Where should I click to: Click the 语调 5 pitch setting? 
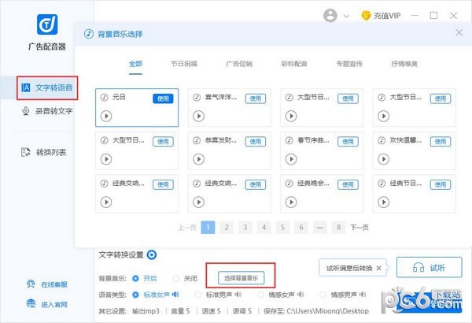(x=242, y=311)
